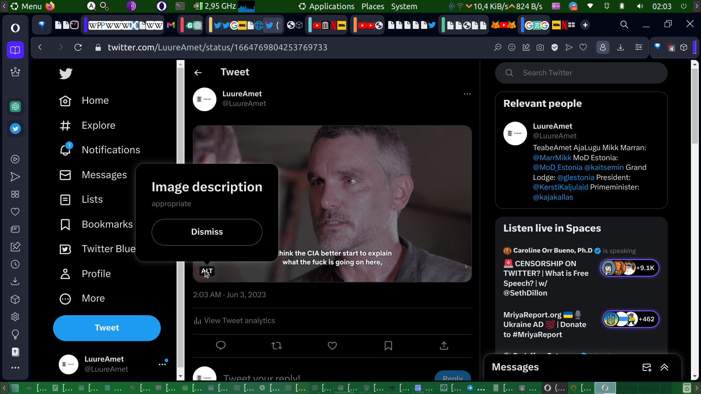Like the tweet with the heart icon
The image size is (701, 394).
pyautogui.click(x=332, y=346)
